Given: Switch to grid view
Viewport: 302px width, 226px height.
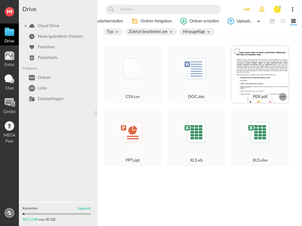Looking at the screenshot, I should click(x=293, y=21).
